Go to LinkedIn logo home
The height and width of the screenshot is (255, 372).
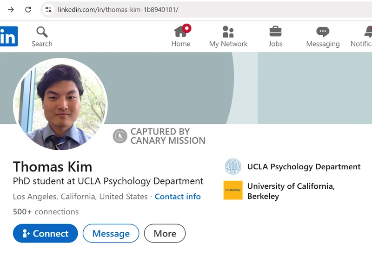click(x=8, y=36)
